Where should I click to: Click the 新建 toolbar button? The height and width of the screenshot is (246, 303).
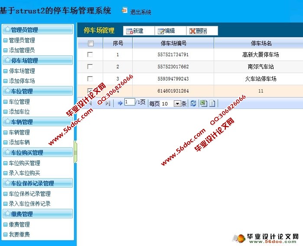[x=139, y=31]
